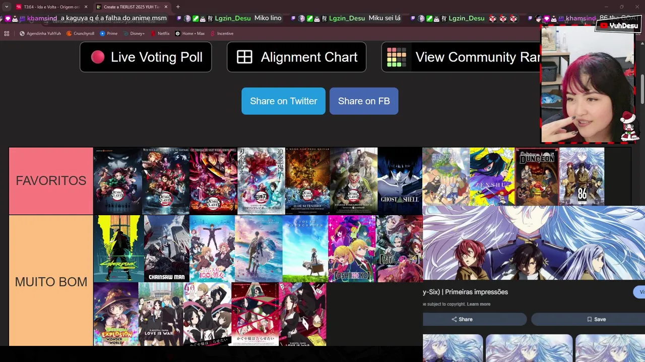This screenshot has width=645, height=362.
Task: Open the Incentive bookmark
Action: pyautogui.click(x=222, y=34)
